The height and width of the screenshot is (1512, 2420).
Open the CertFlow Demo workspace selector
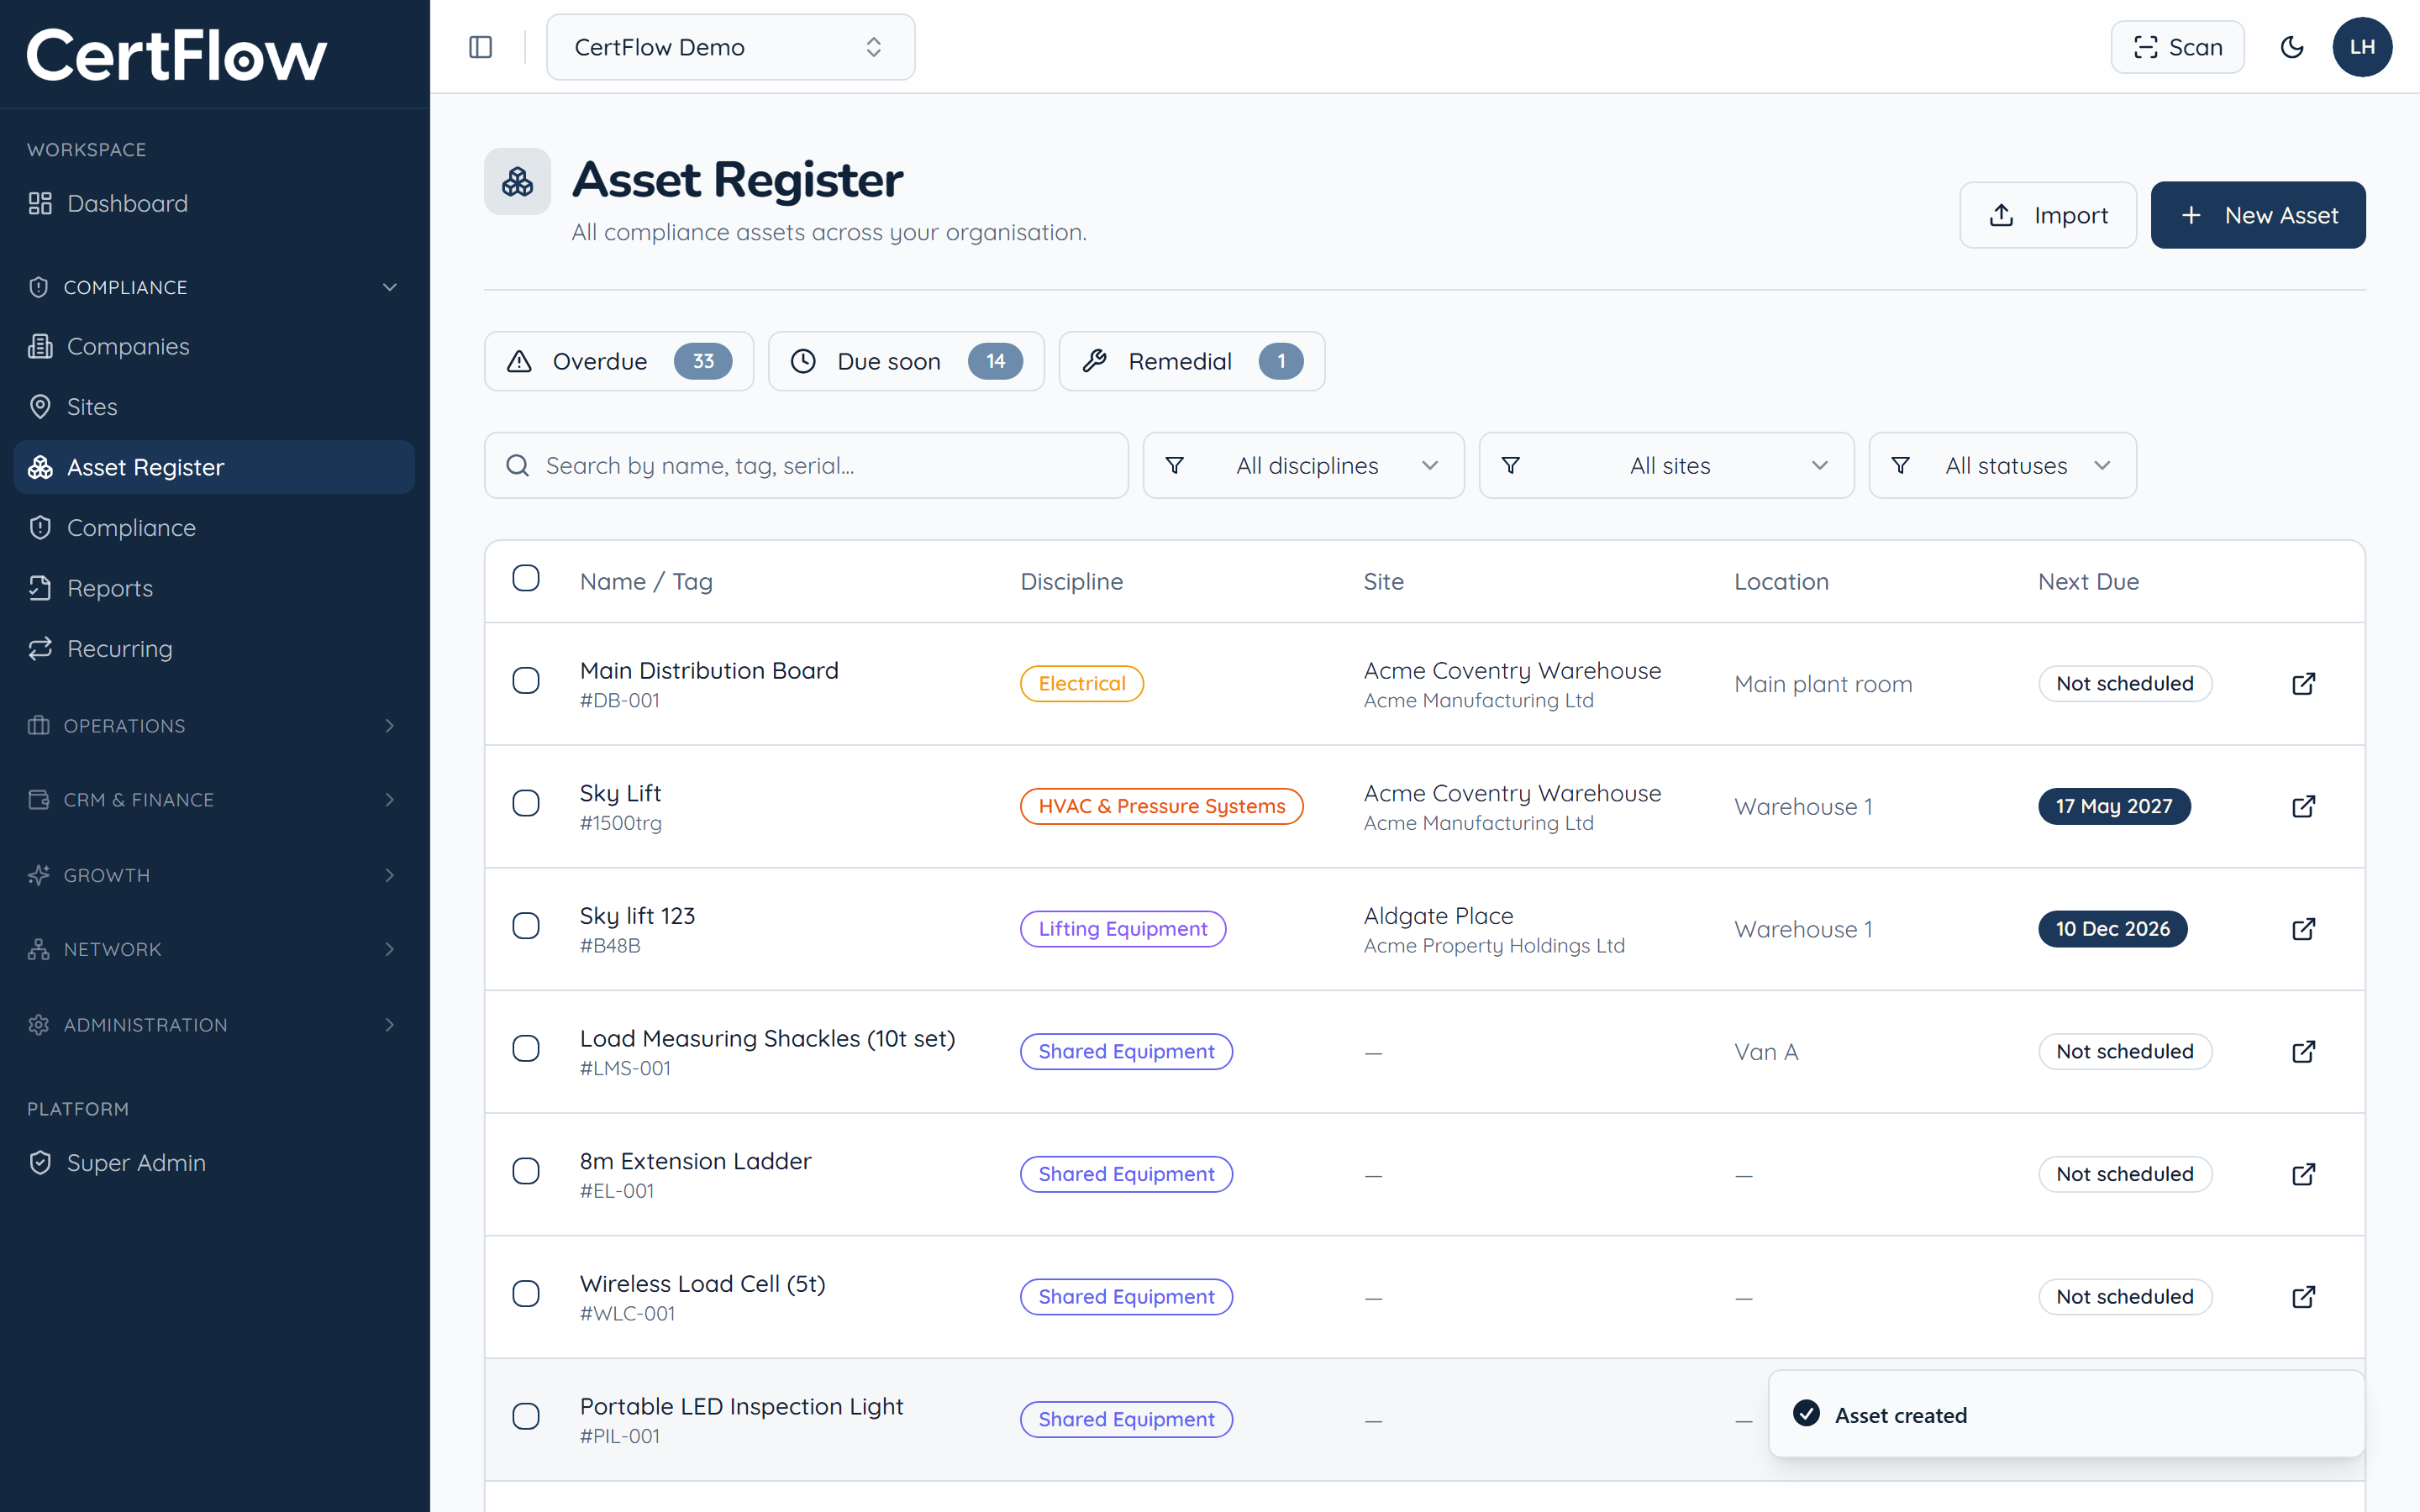730,47
